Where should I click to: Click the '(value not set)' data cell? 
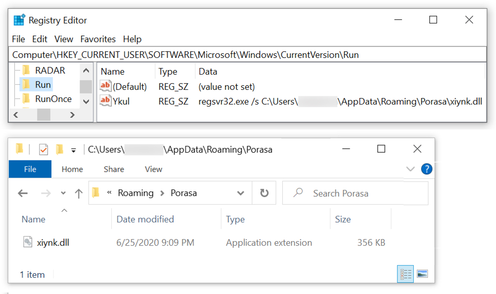[x=226, y=87]
